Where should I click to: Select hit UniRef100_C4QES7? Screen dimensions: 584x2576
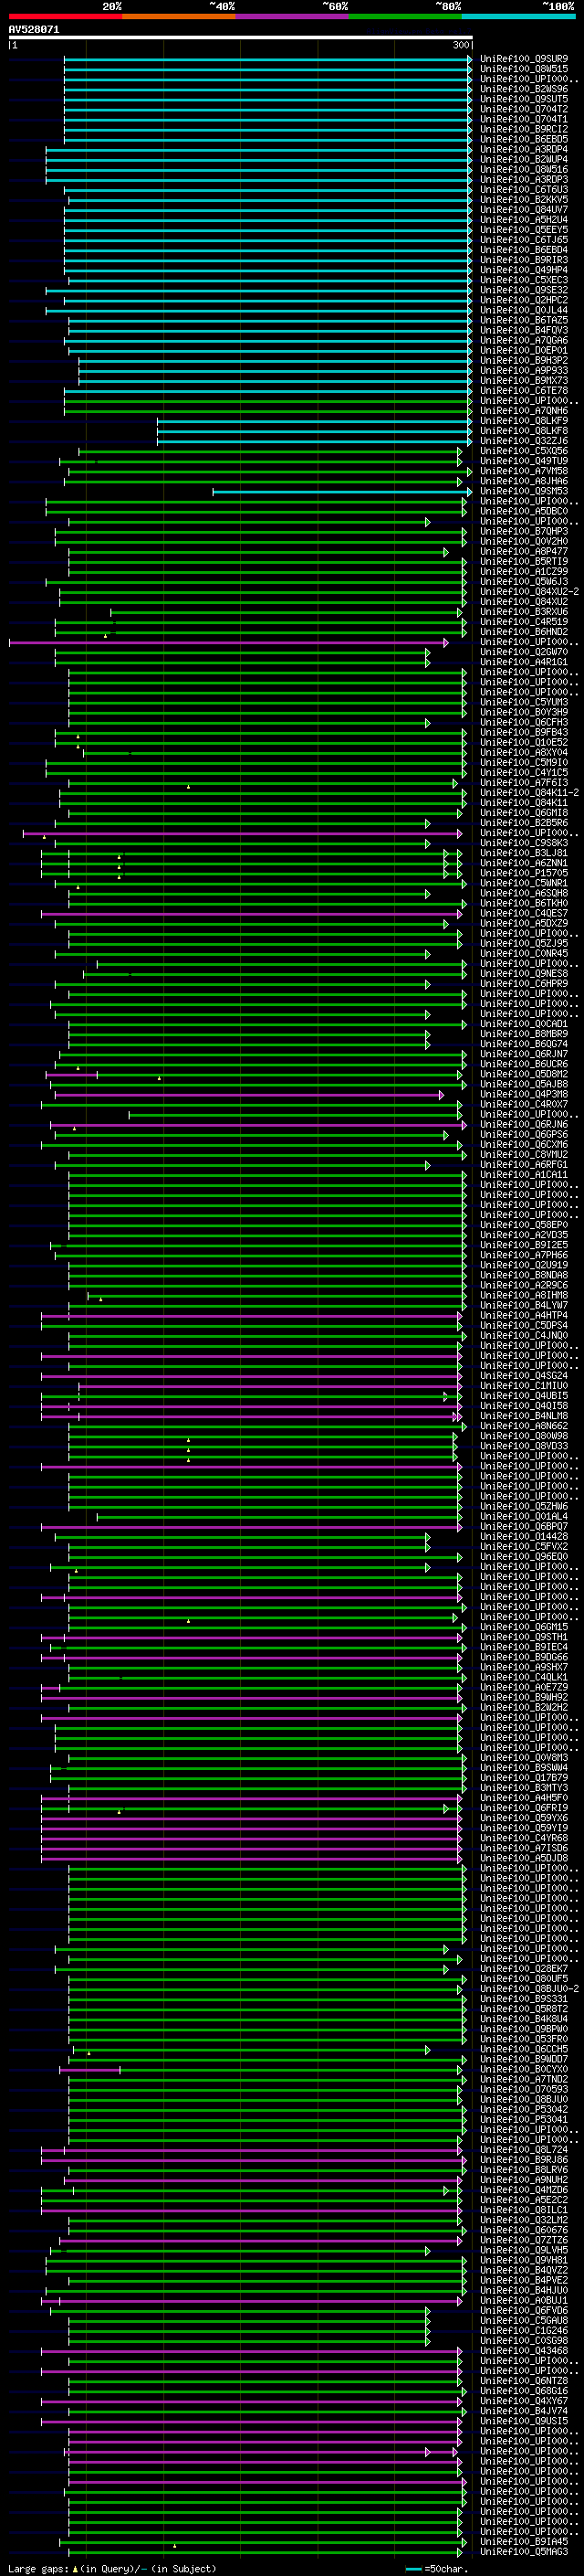pos(524,913)
